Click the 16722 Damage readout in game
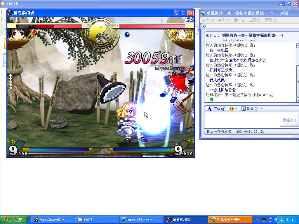The height and width of the screenshot is (224, 299). tap(170, 69)
